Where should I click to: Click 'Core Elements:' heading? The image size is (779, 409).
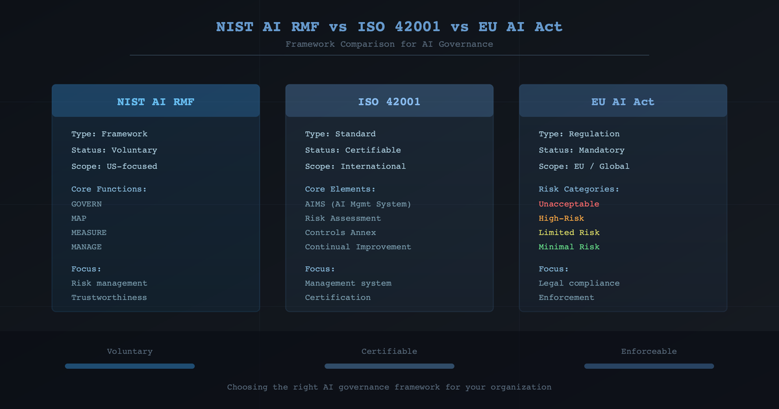click(x=341, y=190)
